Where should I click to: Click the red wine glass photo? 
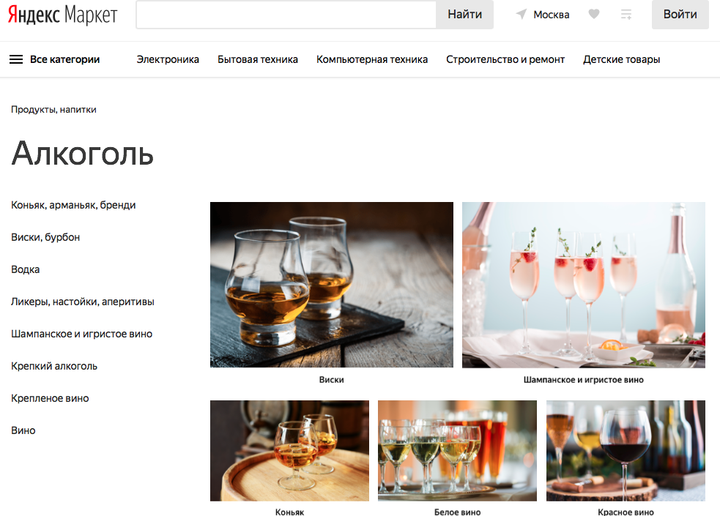[x=626, y=450]
